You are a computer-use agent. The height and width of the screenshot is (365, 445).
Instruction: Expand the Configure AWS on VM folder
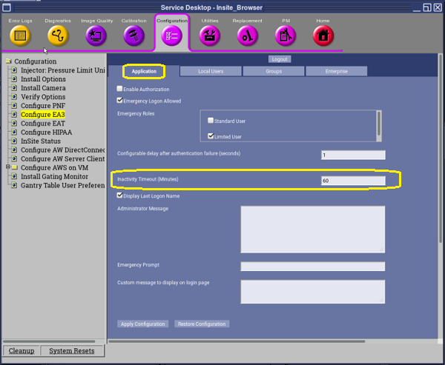click(x=7, y=167)
